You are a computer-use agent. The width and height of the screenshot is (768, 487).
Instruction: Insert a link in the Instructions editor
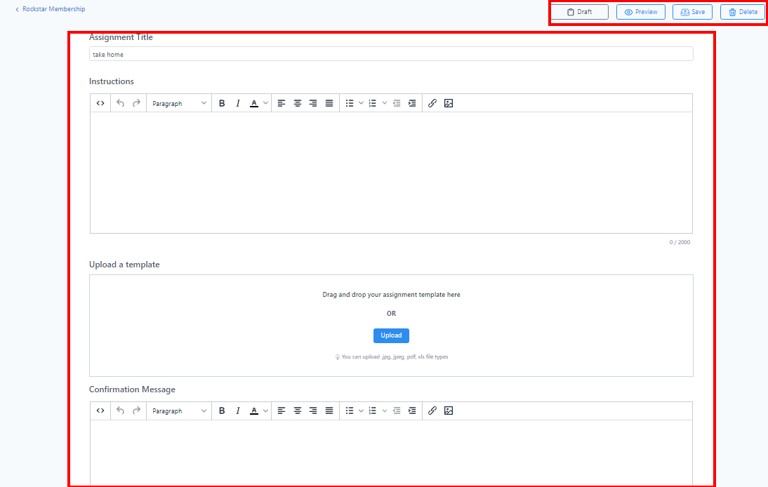pos(432,103)
